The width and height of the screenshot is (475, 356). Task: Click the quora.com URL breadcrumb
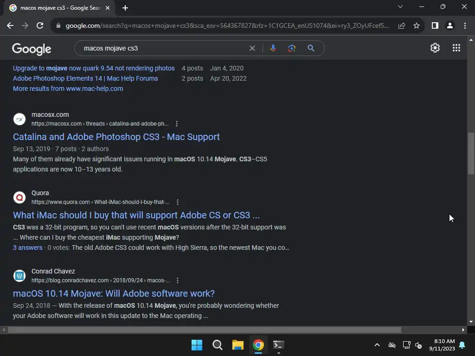(x=100, y=202)
